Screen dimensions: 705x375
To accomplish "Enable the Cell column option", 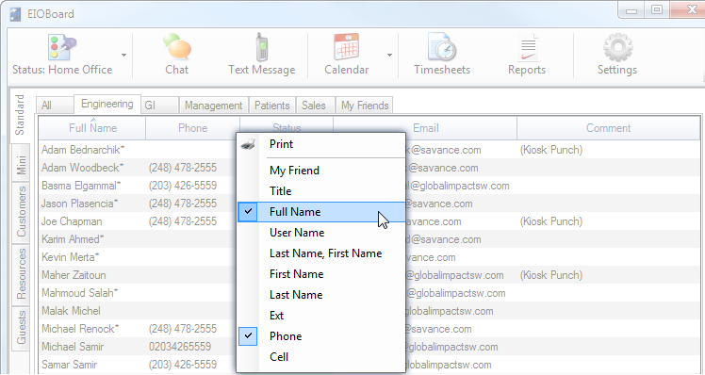I will coord(321,356).
